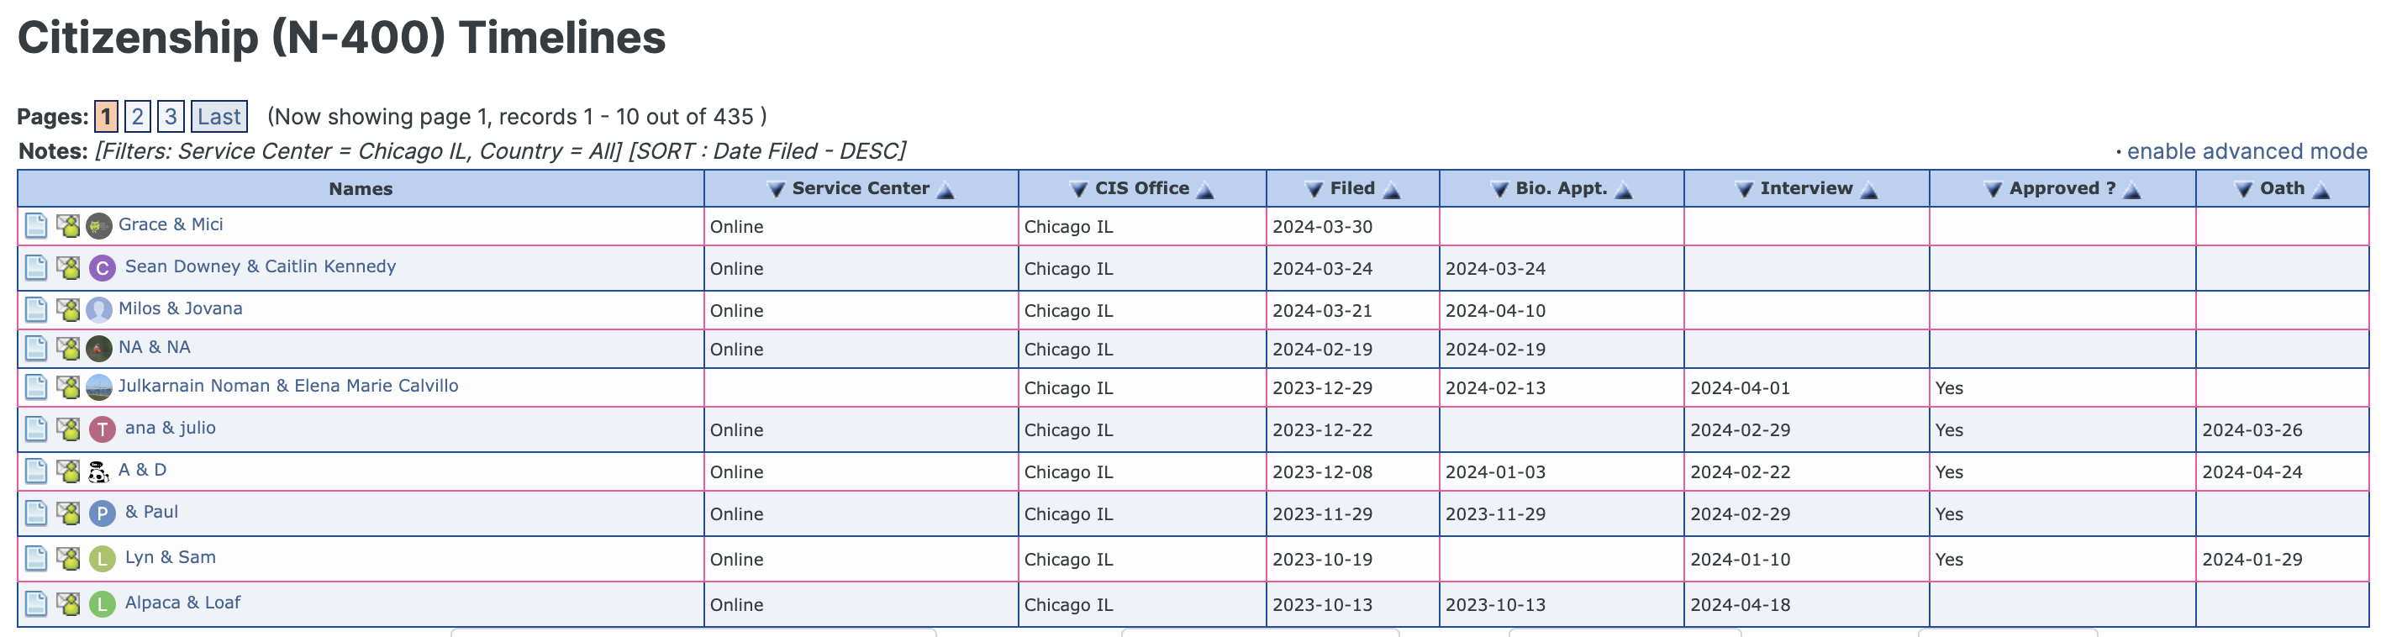Go to page 2
This screenshot has width=2402, height=637.
click(x=137, y=117)
